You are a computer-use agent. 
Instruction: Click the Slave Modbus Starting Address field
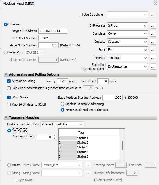[x=113, y=98]
